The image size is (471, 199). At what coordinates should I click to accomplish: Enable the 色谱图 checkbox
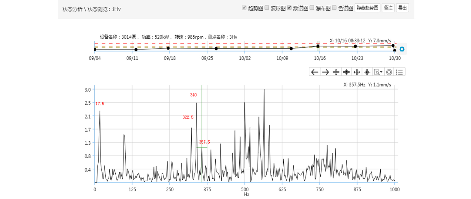[334, 8]
